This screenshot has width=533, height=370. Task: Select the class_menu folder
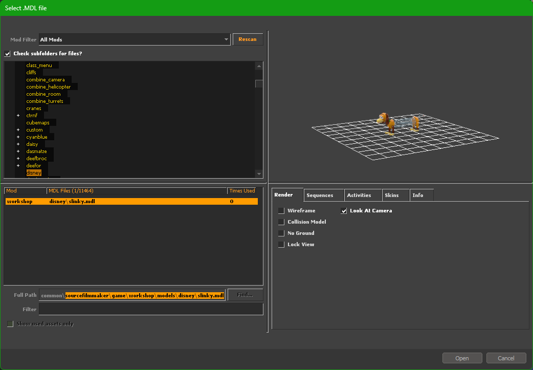click(39, 66)
